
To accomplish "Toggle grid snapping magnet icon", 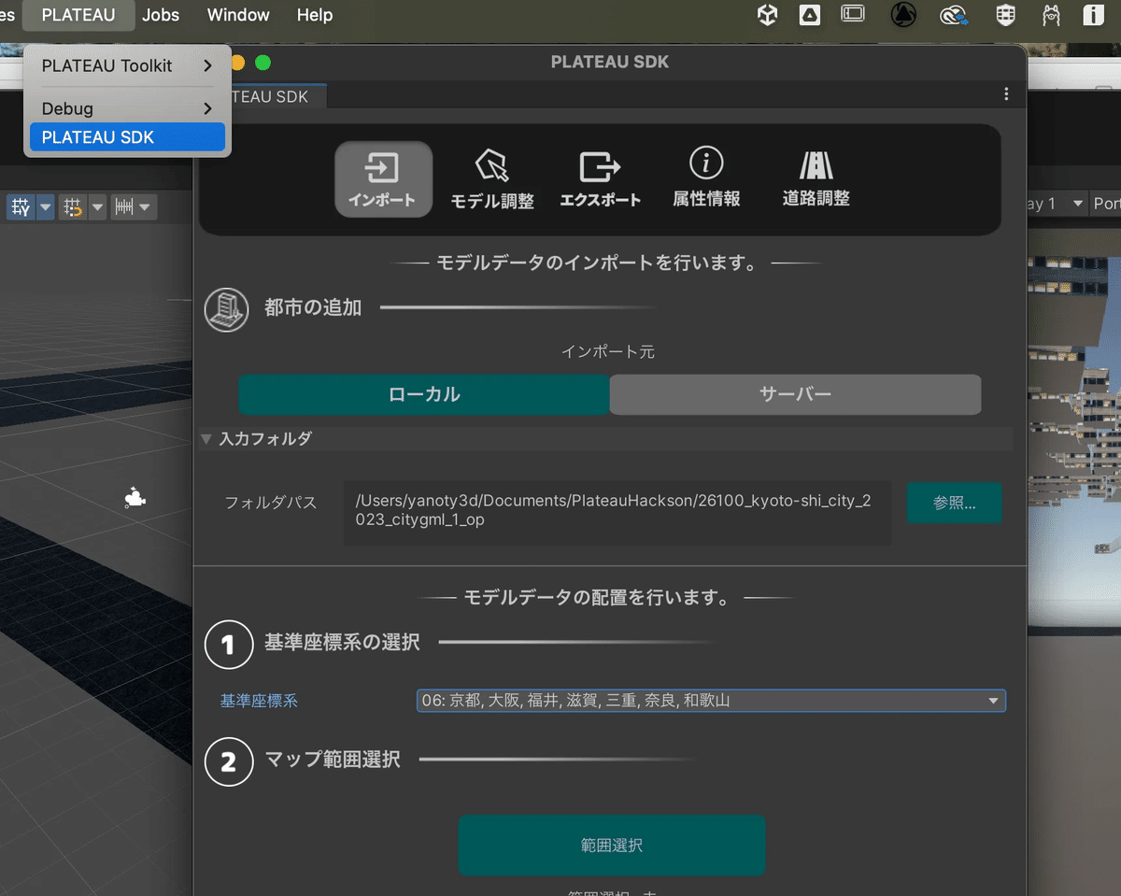I will click(x=73, y=206).
